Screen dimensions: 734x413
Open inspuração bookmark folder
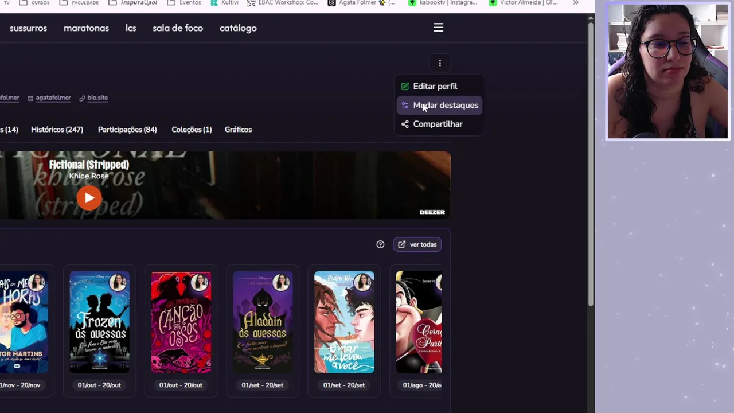pos(133,3)
